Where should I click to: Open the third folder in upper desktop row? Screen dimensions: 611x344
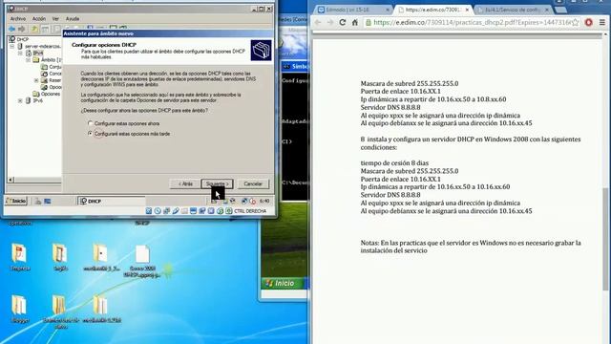coord(100,253)
